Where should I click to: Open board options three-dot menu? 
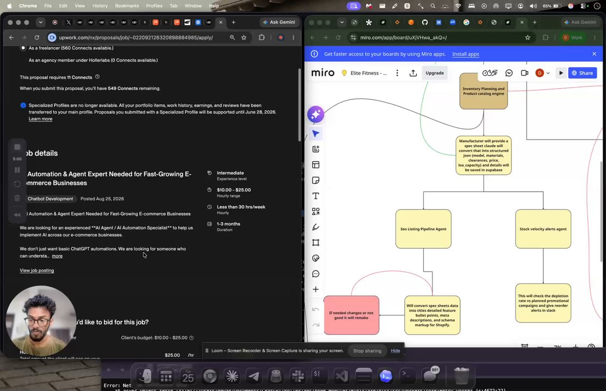[x=397, y=73]
